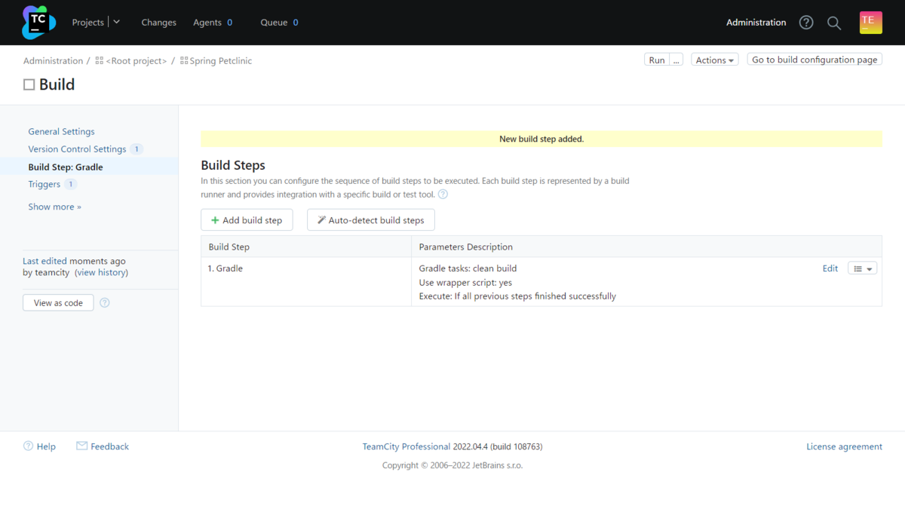
Task: Click the TeamCity logo icon
Action: tap(38, 22)
